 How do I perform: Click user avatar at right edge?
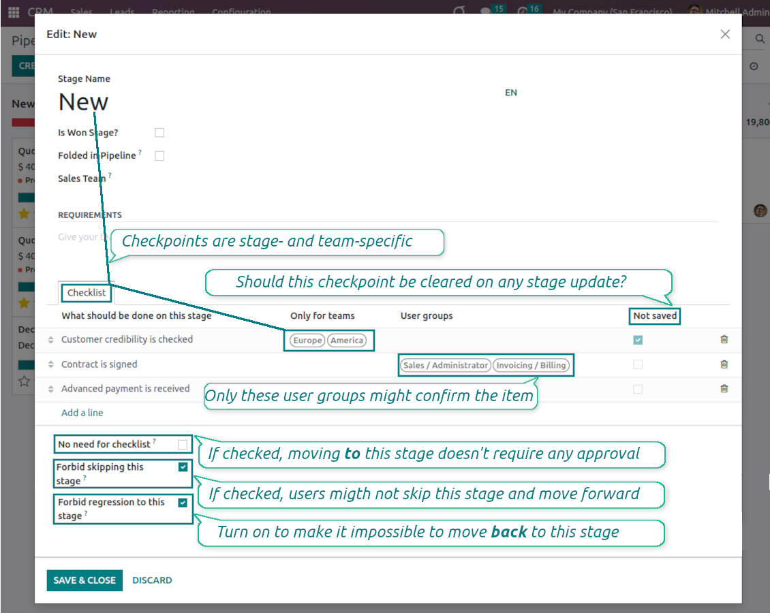click(x=760, y=211)
